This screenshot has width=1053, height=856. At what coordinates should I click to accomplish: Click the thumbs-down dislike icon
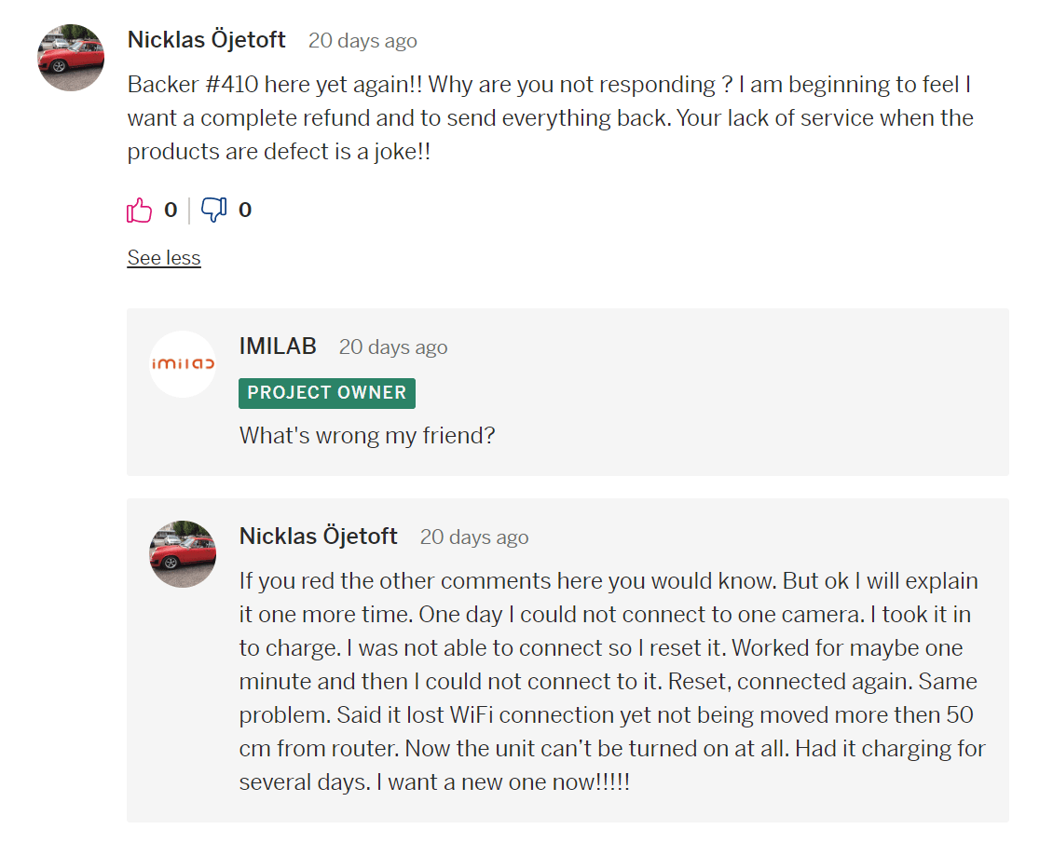point(214,210)
